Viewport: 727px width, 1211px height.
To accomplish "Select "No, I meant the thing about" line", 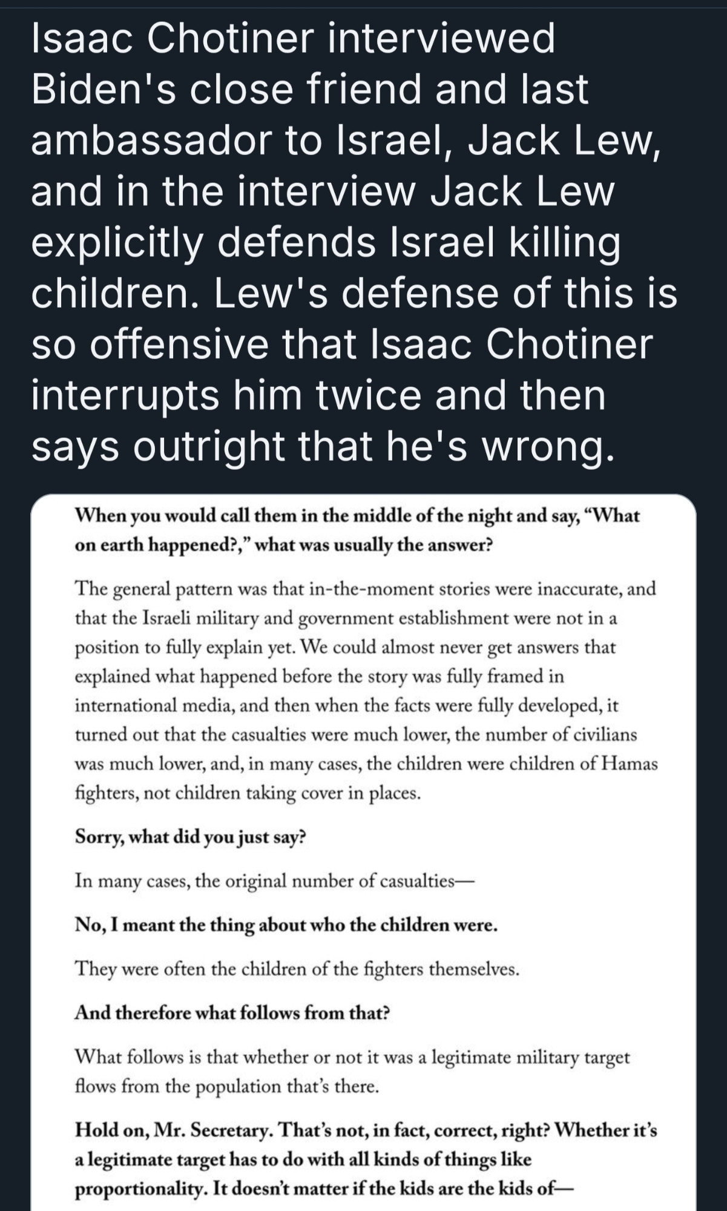I will (x=286, y=925).
